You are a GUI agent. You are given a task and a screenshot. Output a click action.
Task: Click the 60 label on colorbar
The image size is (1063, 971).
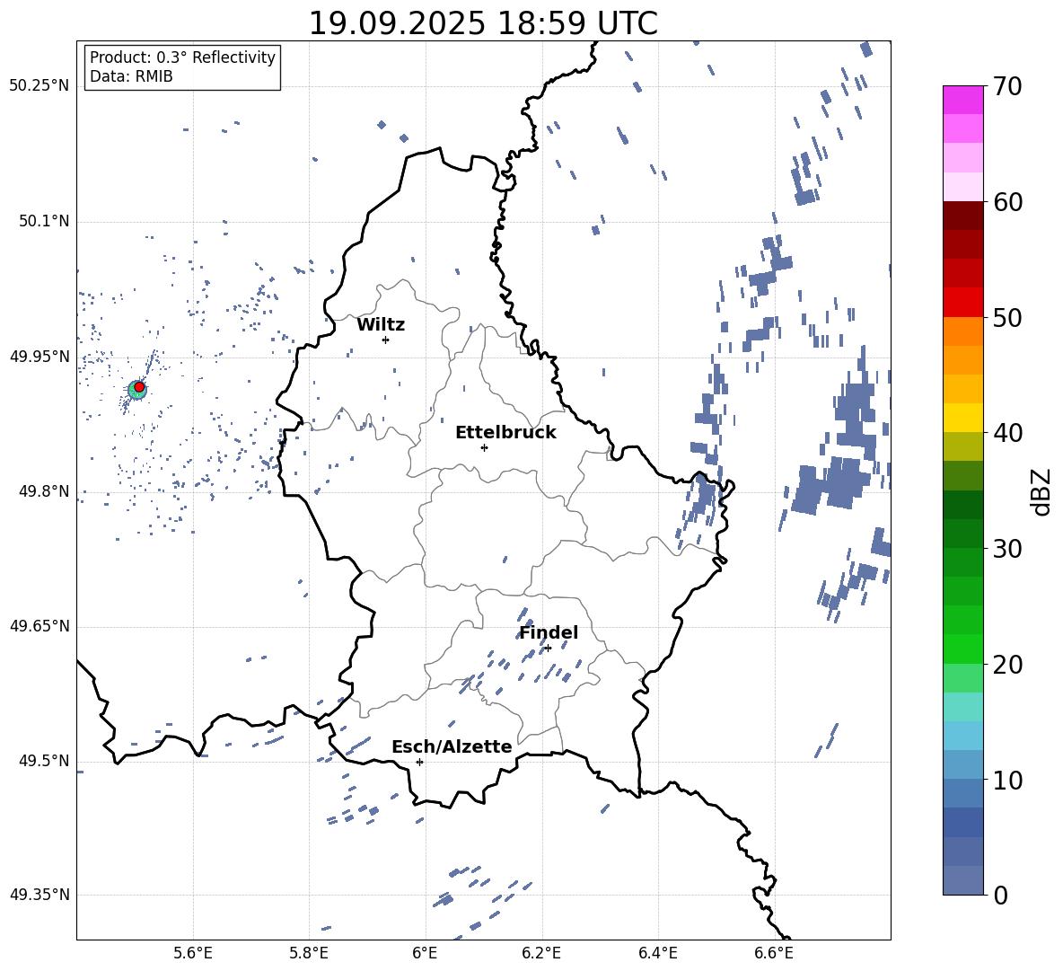click(x=1007, y=202)
